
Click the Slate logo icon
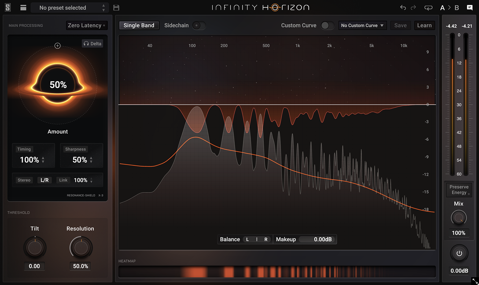7,7
